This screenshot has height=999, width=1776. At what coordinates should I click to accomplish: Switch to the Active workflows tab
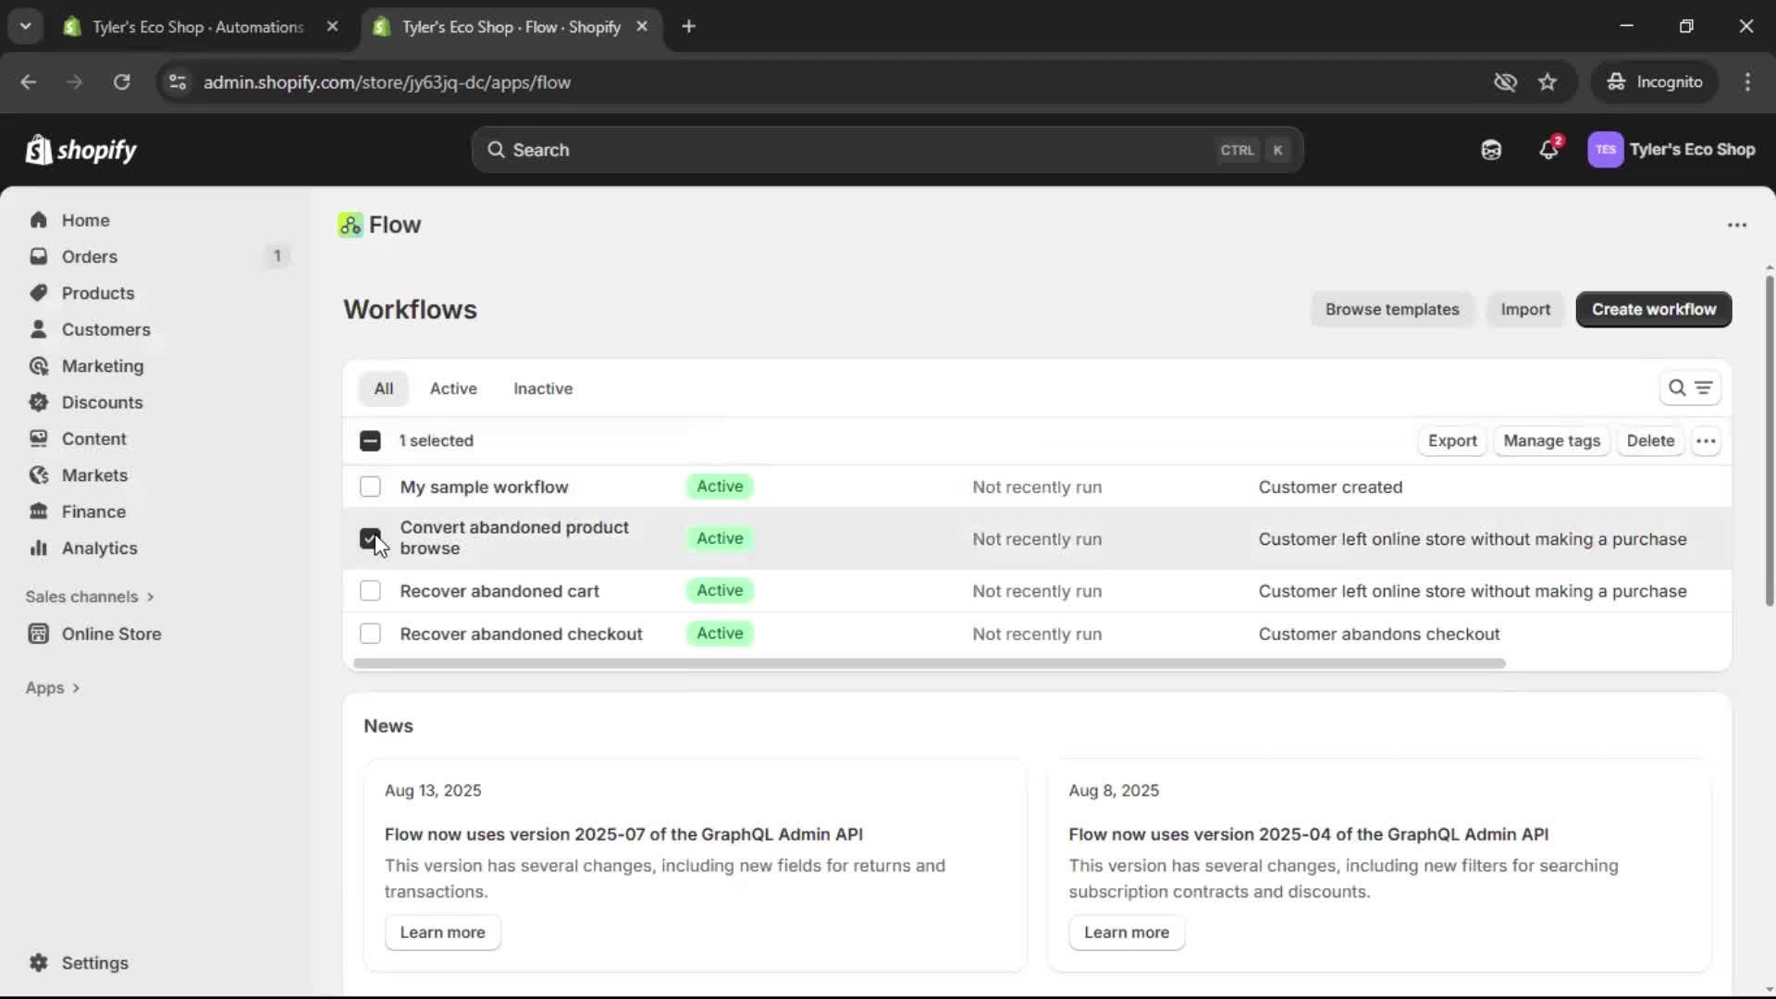coord(453,388)
